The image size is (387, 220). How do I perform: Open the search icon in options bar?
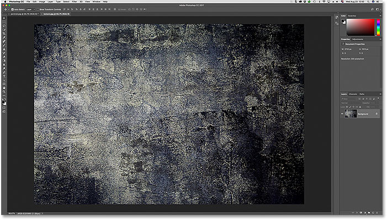tap(372, 9)
